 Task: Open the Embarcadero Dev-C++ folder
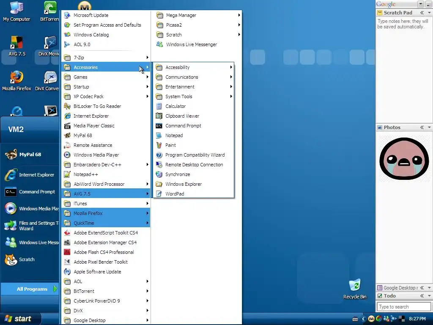pyautogui.click(x=106, y=165)
